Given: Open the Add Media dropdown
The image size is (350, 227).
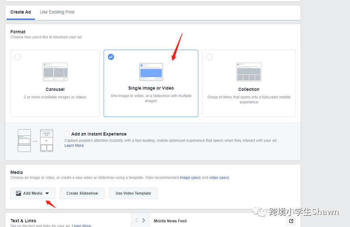Looking at the screenshot, I should click(33, 193).
